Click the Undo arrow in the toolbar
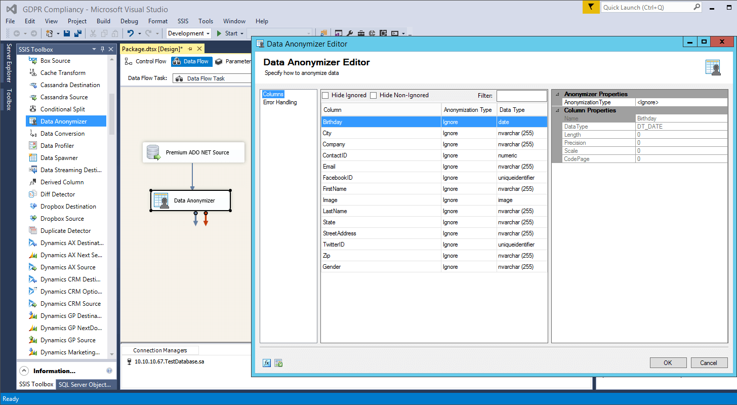This screenshot has height=405, width=737. point(131,33)
